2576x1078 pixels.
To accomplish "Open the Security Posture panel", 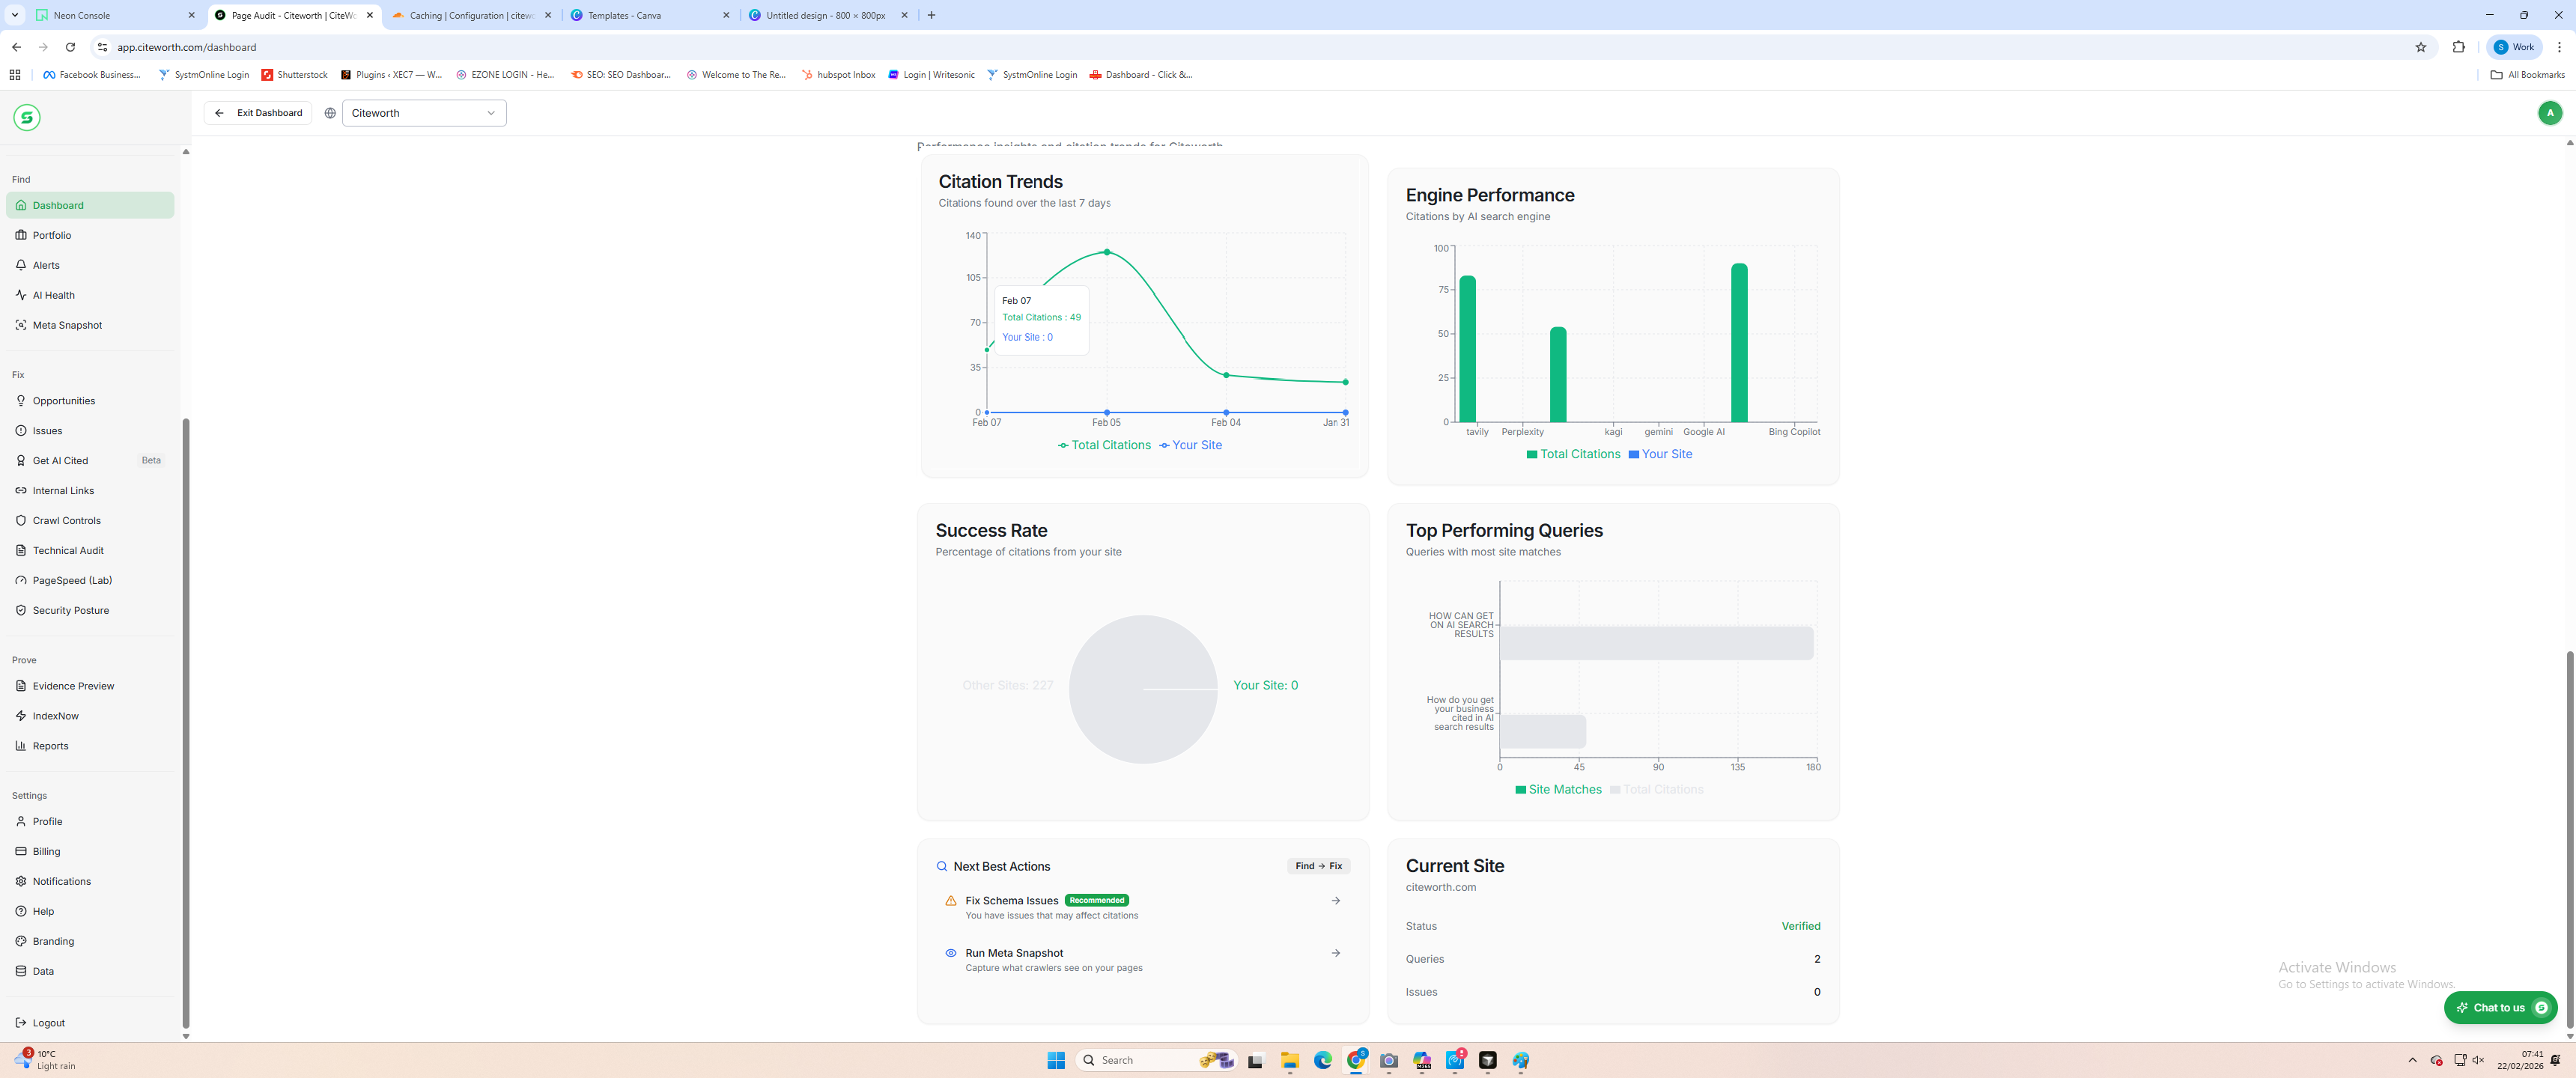I will [70, 609].
